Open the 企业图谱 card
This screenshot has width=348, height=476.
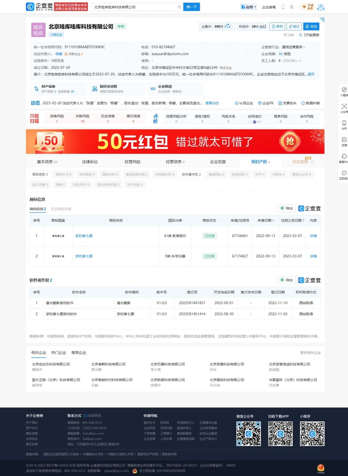point(176,89)
